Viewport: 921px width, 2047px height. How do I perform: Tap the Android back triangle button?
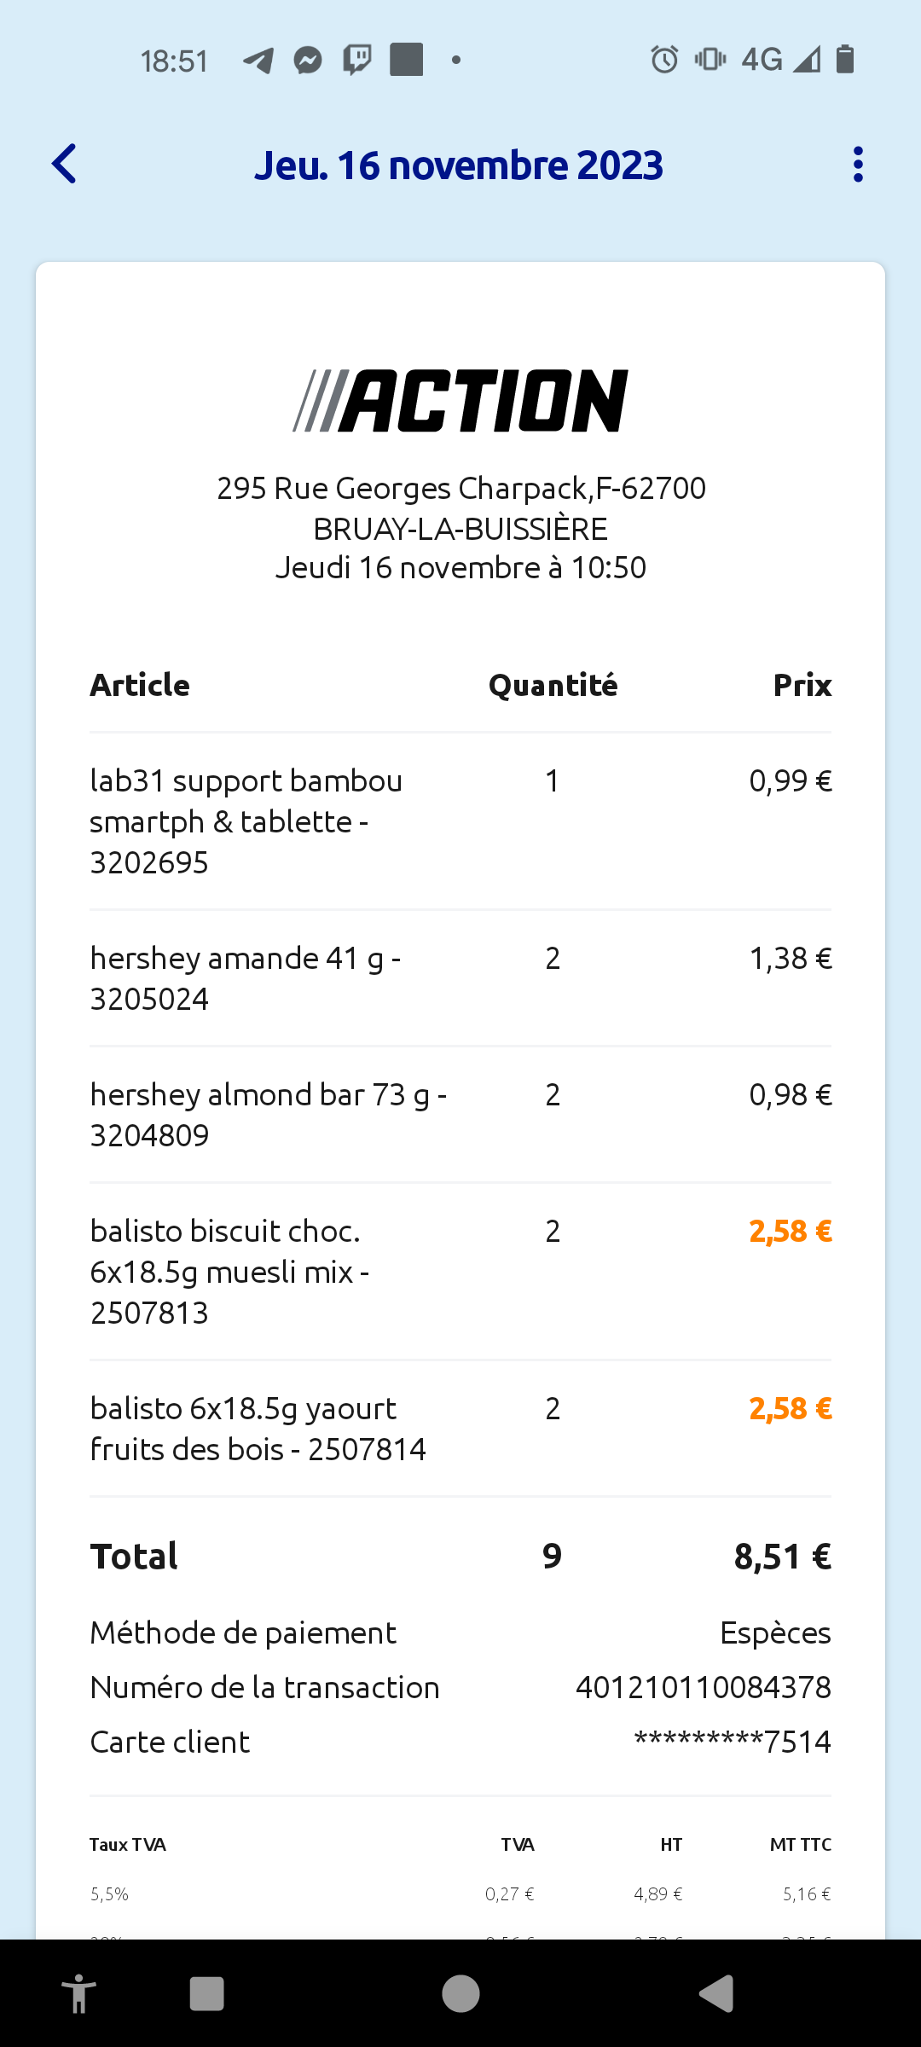click(715, 1994)
